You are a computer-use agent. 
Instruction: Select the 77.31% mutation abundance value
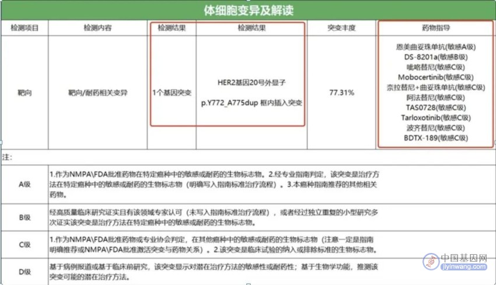pos(341,93)
